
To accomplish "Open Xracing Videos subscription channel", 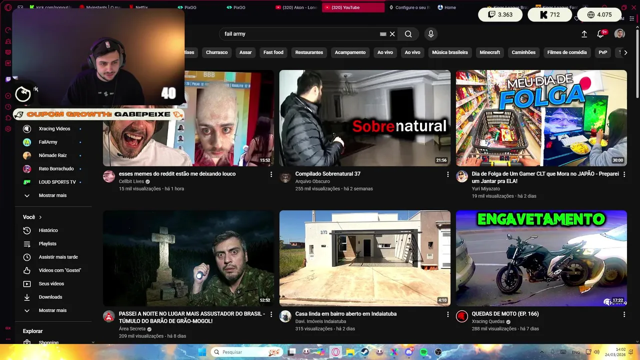I will point(53,129).
